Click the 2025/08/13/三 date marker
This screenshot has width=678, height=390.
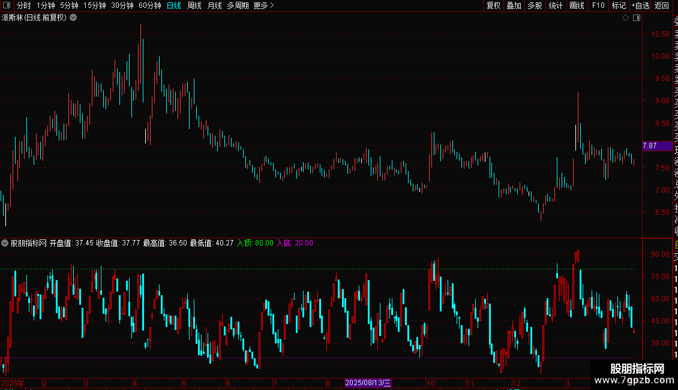click(x=368, y=383)
